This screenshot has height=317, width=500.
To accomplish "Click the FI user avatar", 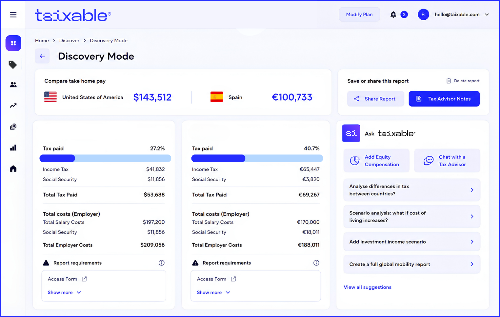I will [423, 15].
